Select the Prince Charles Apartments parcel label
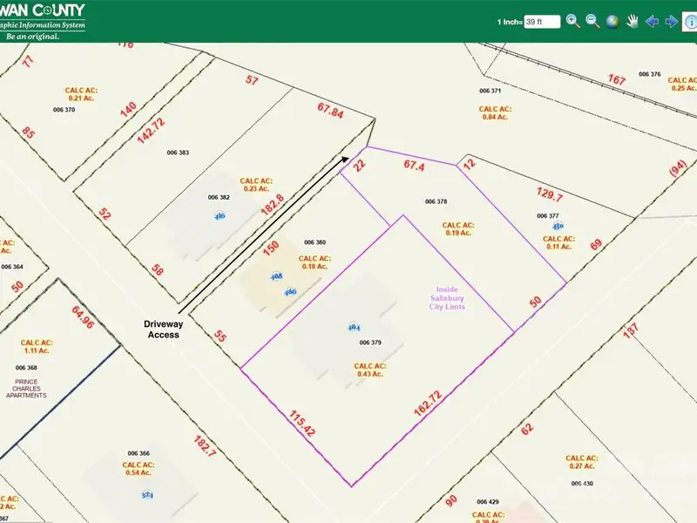 [x=26, y=389]
